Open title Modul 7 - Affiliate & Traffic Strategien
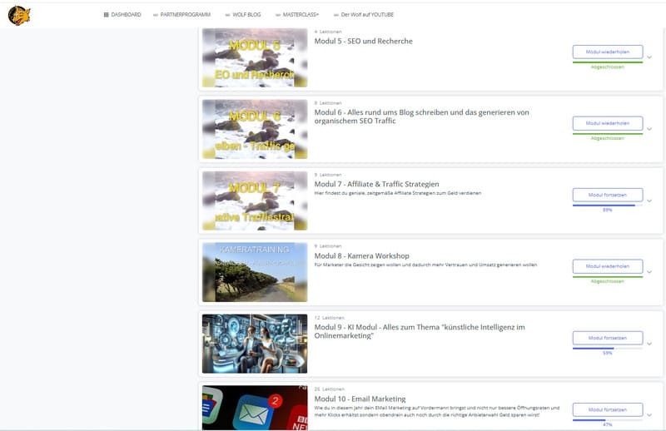This screenshot has width=666, height=431. (377, 184)
